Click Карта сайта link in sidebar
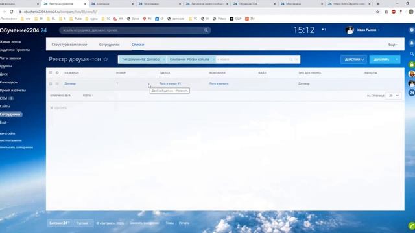Viewport: 415px width, 233px height. click(7, 133)
